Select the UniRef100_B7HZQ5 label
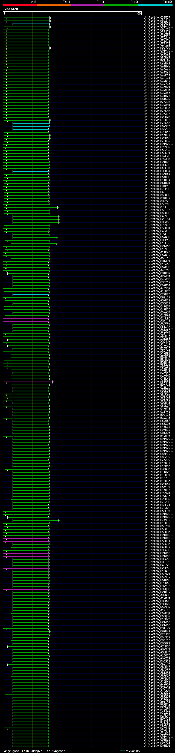 pos(157,102)
